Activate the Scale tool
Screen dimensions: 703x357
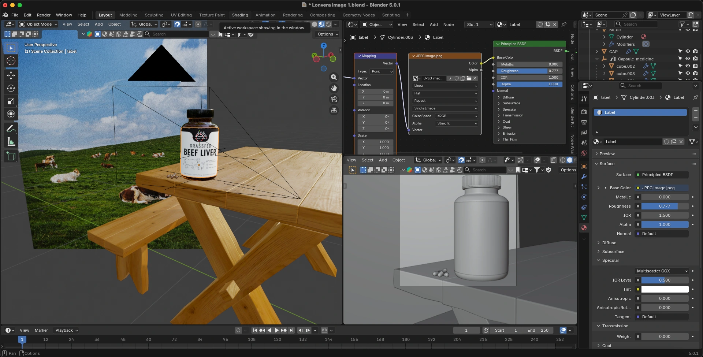pos(11,101)
